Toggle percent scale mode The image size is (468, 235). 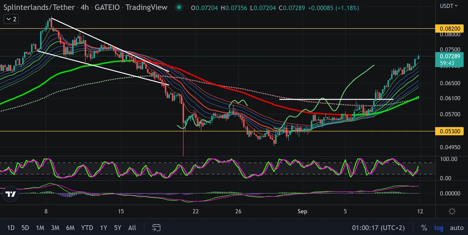pyautogui.click(x=424, y=228)
